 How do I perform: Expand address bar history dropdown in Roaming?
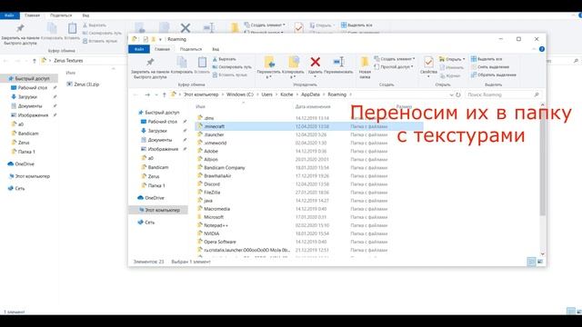pos(451,94)
